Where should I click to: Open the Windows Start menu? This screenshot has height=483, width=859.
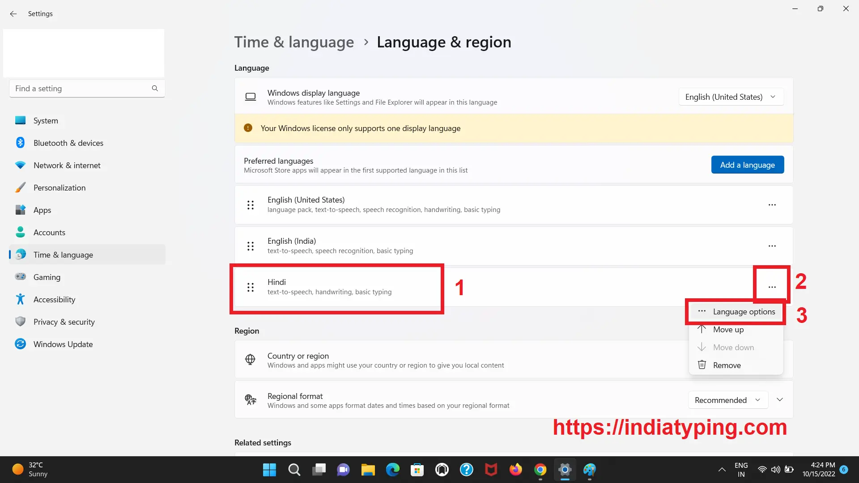269,470
